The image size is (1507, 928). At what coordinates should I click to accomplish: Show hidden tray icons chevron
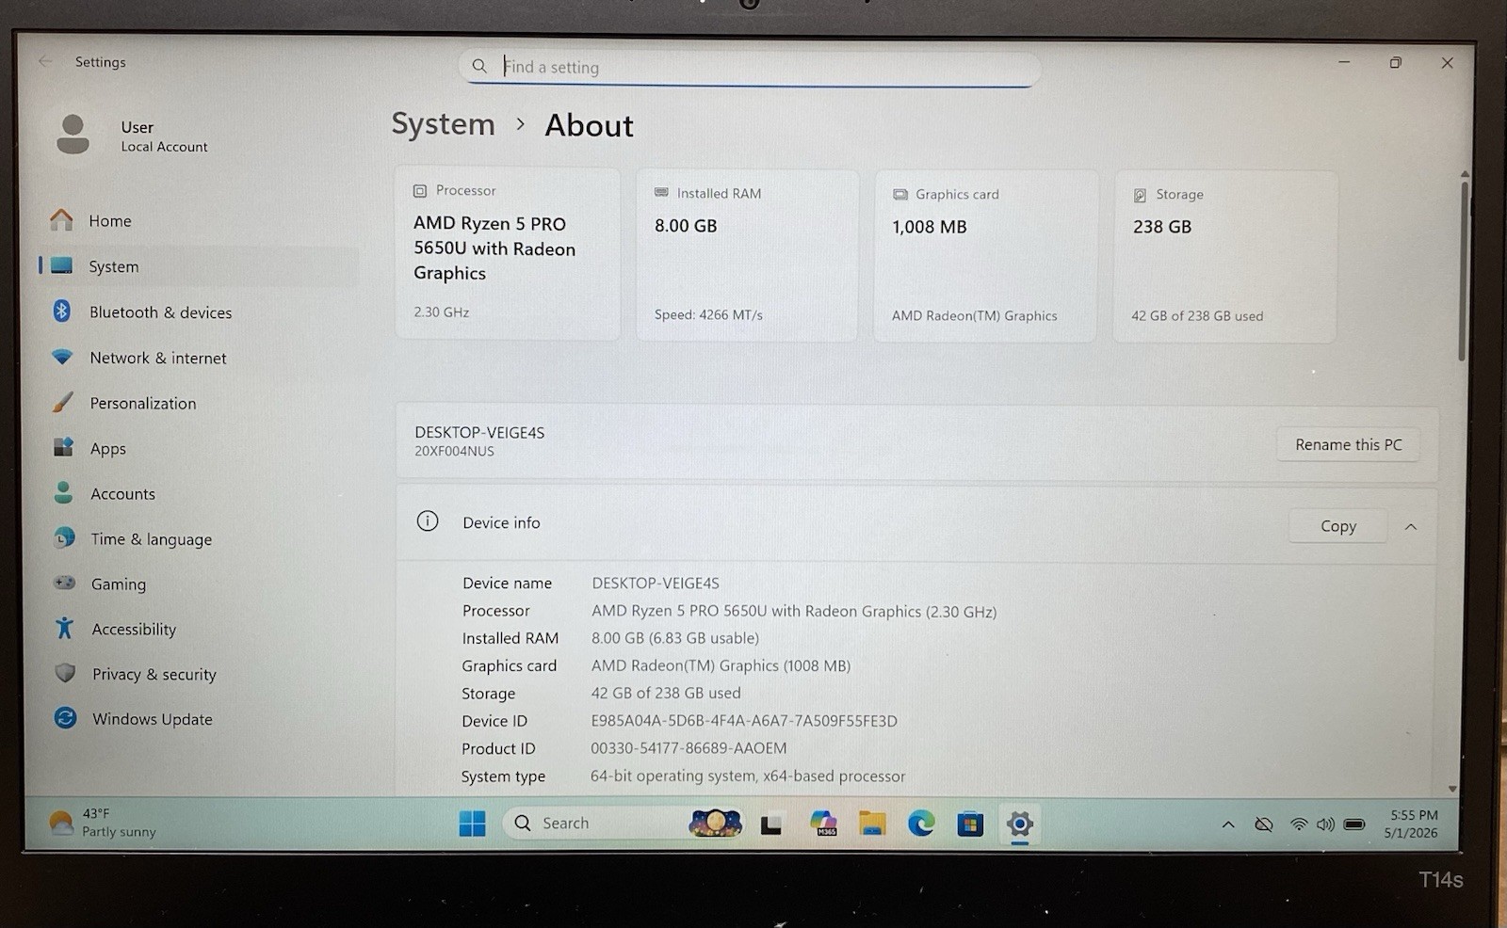[1228, 824]
